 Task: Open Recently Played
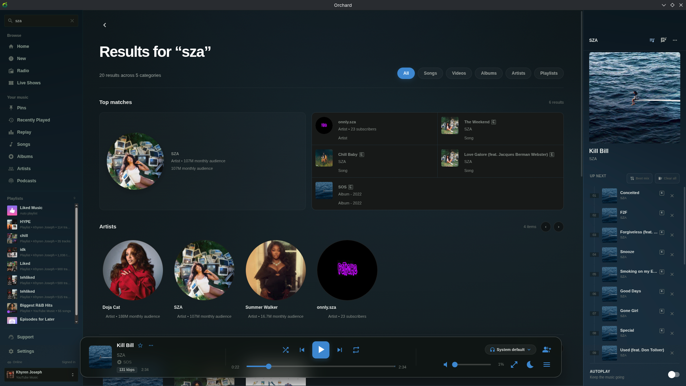[x=41, y=120]
